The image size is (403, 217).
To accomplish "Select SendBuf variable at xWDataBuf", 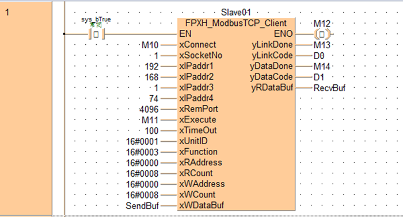I will tap(142, 206).
